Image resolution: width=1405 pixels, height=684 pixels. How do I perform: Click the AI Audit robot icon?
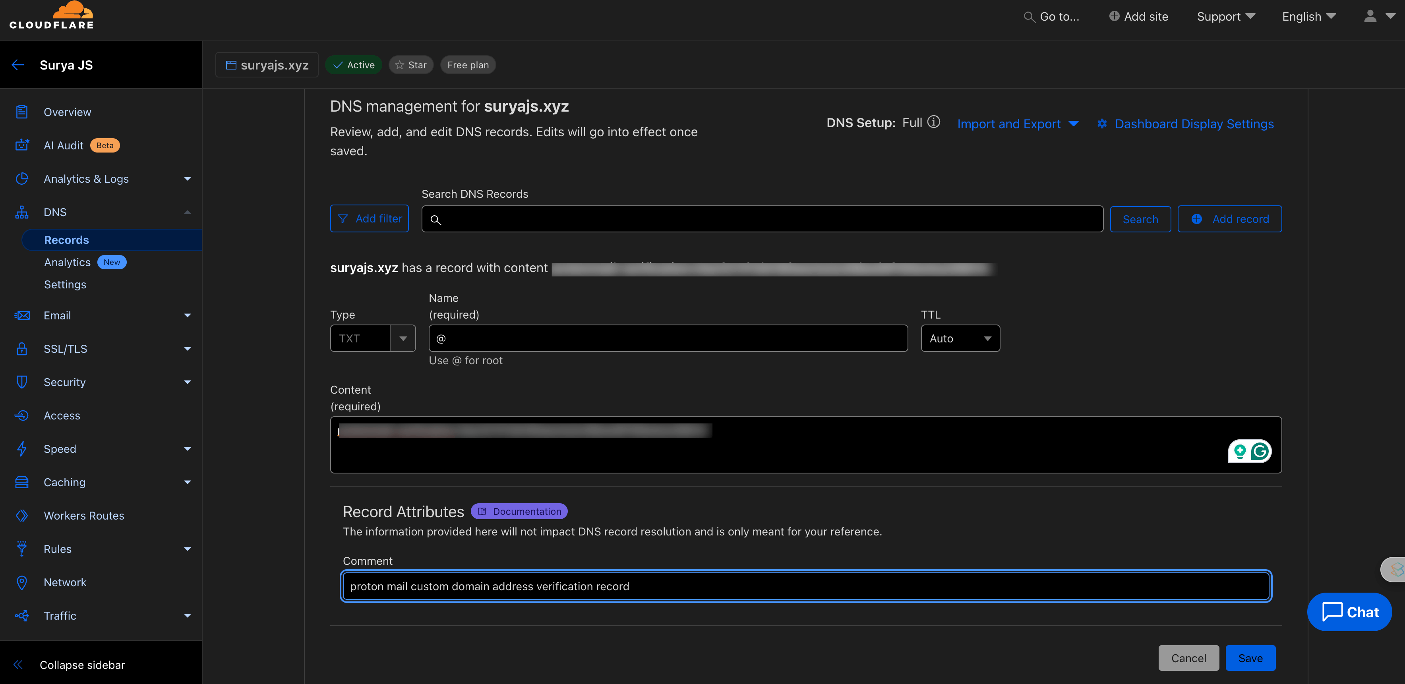tap(22, 145)
